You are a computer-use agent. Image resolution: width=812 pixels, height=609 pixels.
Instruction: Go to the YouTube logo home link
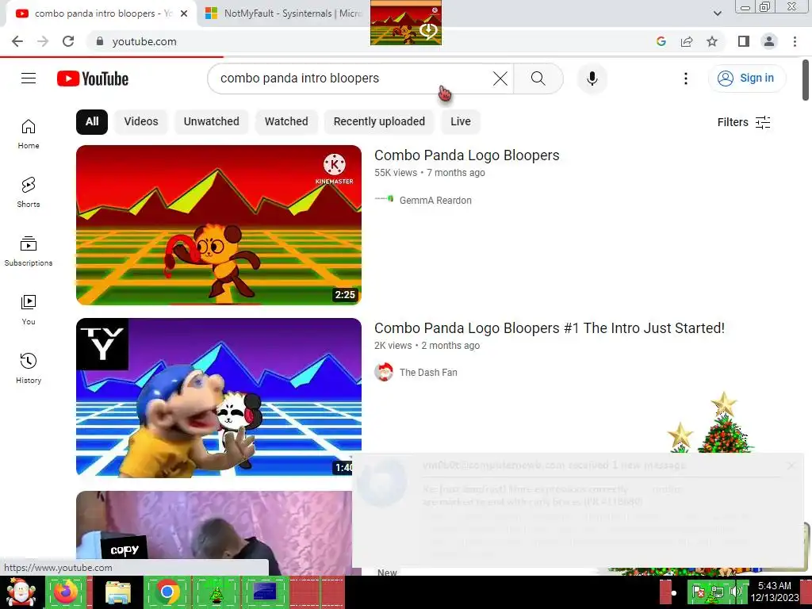coord(93,79)
